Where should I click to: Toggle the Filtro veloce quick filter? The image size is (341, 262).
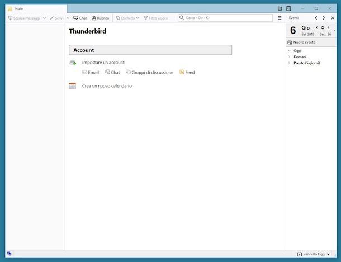(156, 18)
